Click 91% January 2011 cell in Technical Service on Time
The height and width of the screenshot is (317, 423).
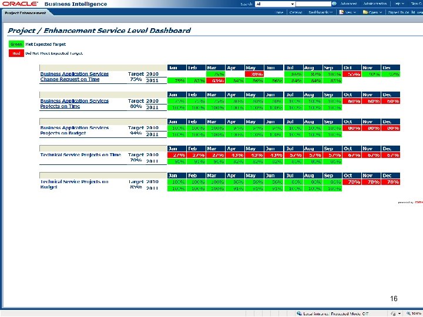(x=177, y=161)
